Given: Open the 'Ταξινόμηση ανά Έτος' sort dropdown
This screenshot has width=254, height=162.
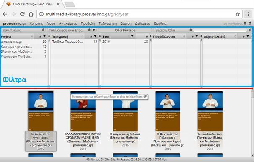Looking at the screenshot, I should [x=69, y=30].
